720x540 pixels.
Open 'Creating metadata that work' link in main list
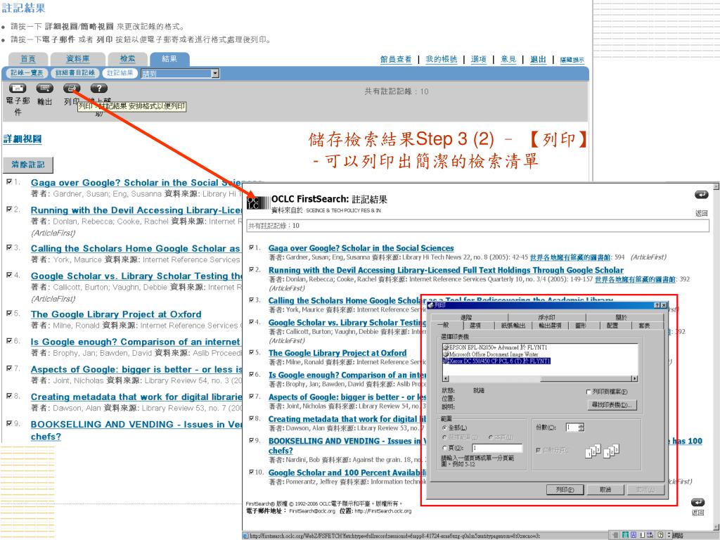coord(136,397)
